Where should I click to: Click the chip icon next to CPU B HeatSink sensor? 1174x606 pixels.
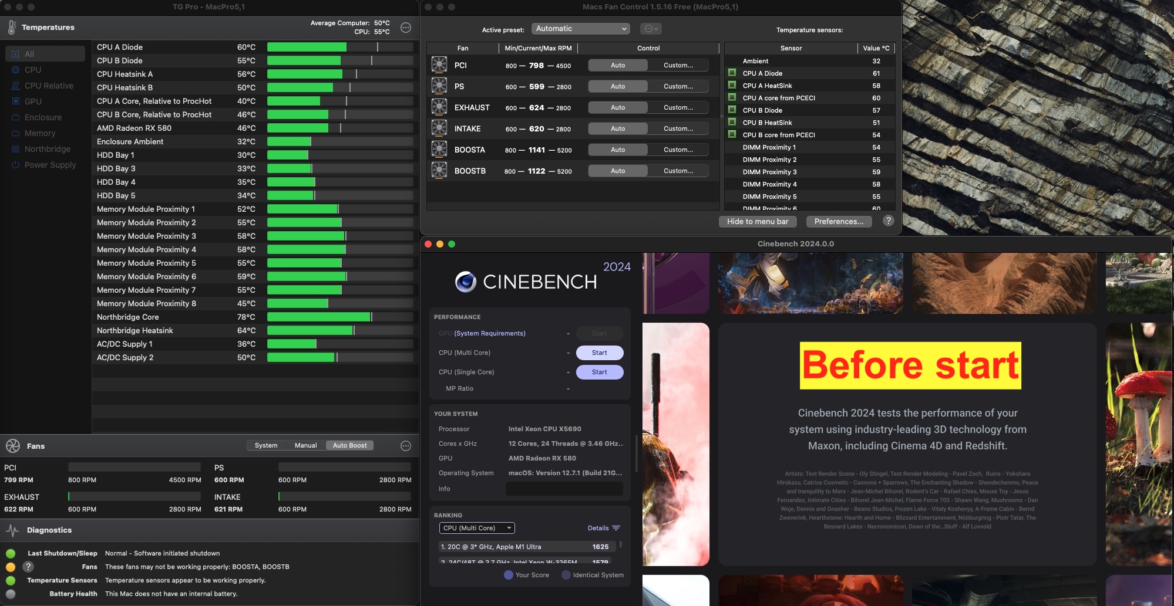[x=732, y=122]
